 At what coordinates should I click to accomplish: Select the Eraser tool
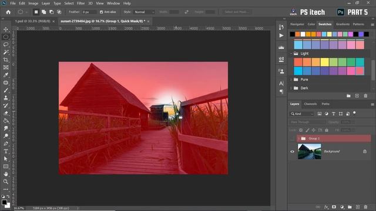click(6, 113)
